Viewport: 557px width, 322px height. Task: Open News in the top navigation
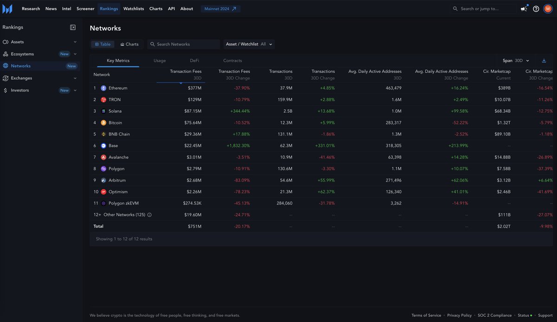click(x=51, y=8)
